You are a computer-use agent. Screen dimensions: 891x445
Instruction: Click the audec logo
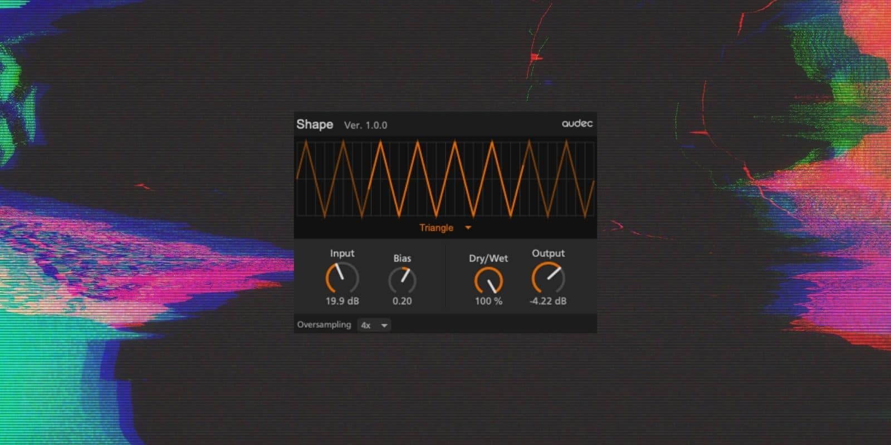pos(577,123)
